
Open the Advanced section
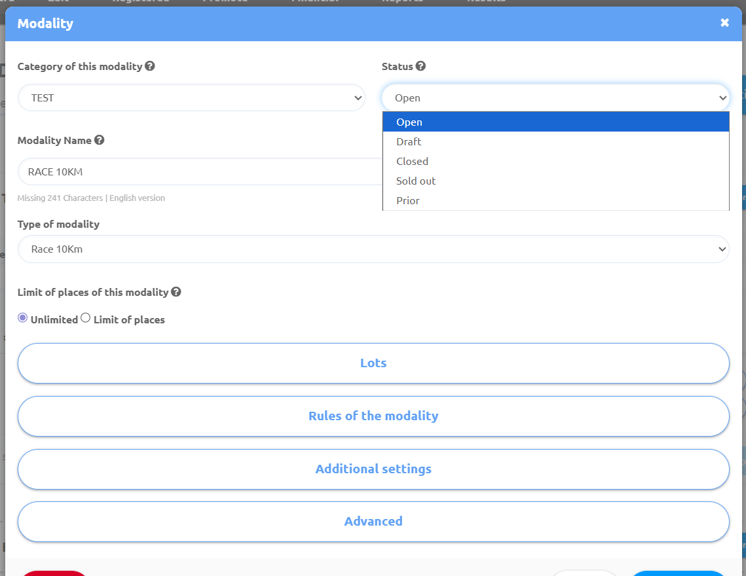[x=373, y=522]
